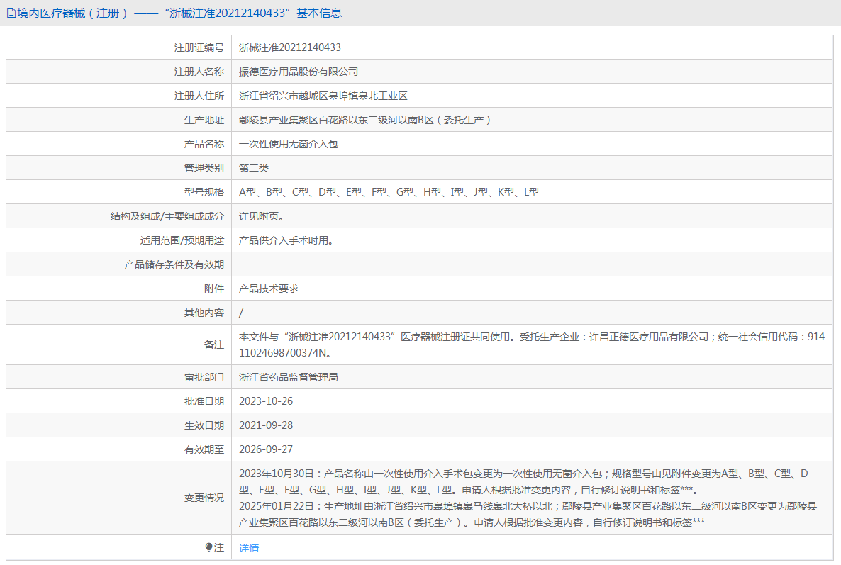The image size is (841, 565).
Task: Click the 产品技术要求 attachment value
Action: click(x=269, y=289)
